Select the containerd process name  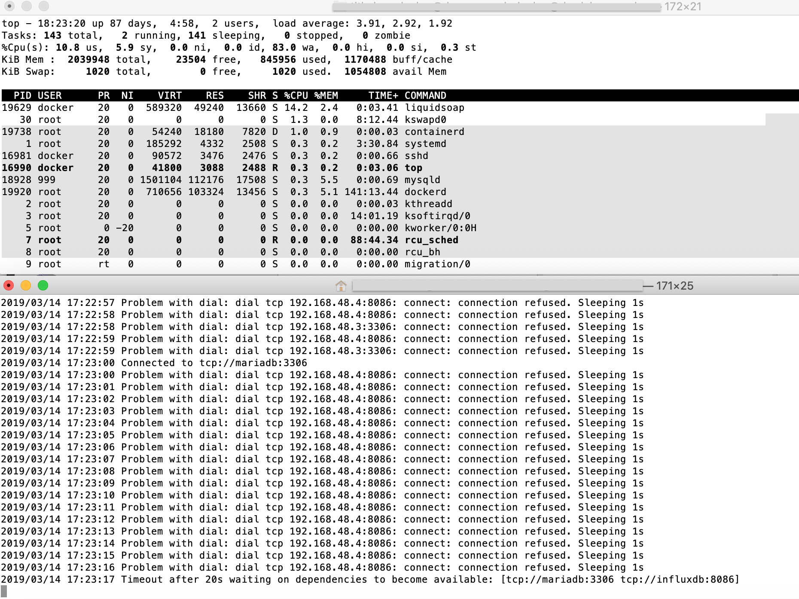[x=434, y=131]
